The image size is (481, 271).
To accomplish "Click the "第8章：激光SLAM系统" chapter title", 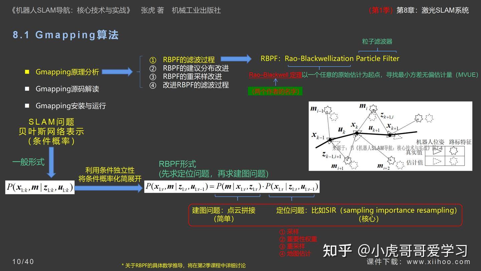I will coord(433,10).
